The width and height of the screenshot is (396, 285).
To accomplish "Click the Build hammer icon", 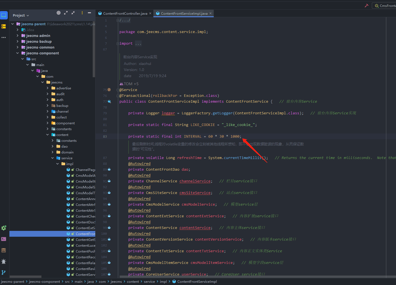I will [367, 6].
